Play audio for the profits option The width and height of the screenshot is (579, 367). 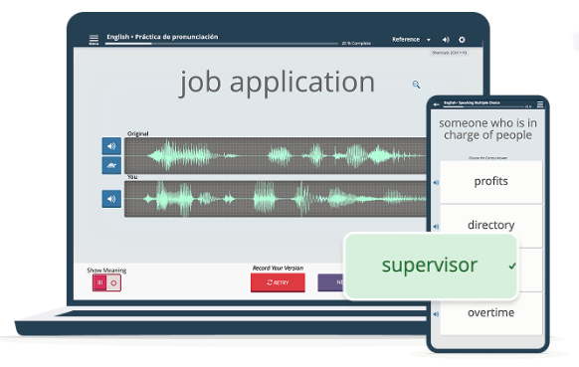(436, 182)
